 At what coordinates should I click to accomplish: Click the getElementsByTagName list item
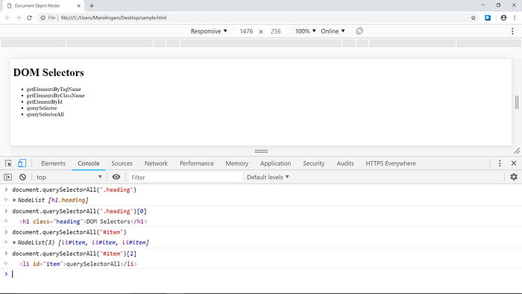coord(54,90)
